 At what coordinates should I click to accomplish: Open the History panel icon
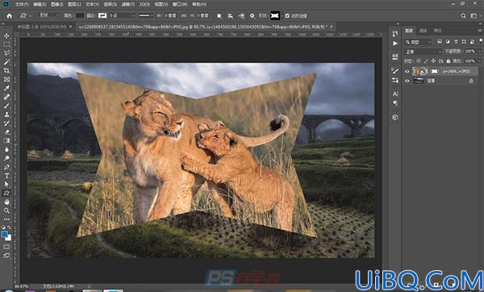395,34
